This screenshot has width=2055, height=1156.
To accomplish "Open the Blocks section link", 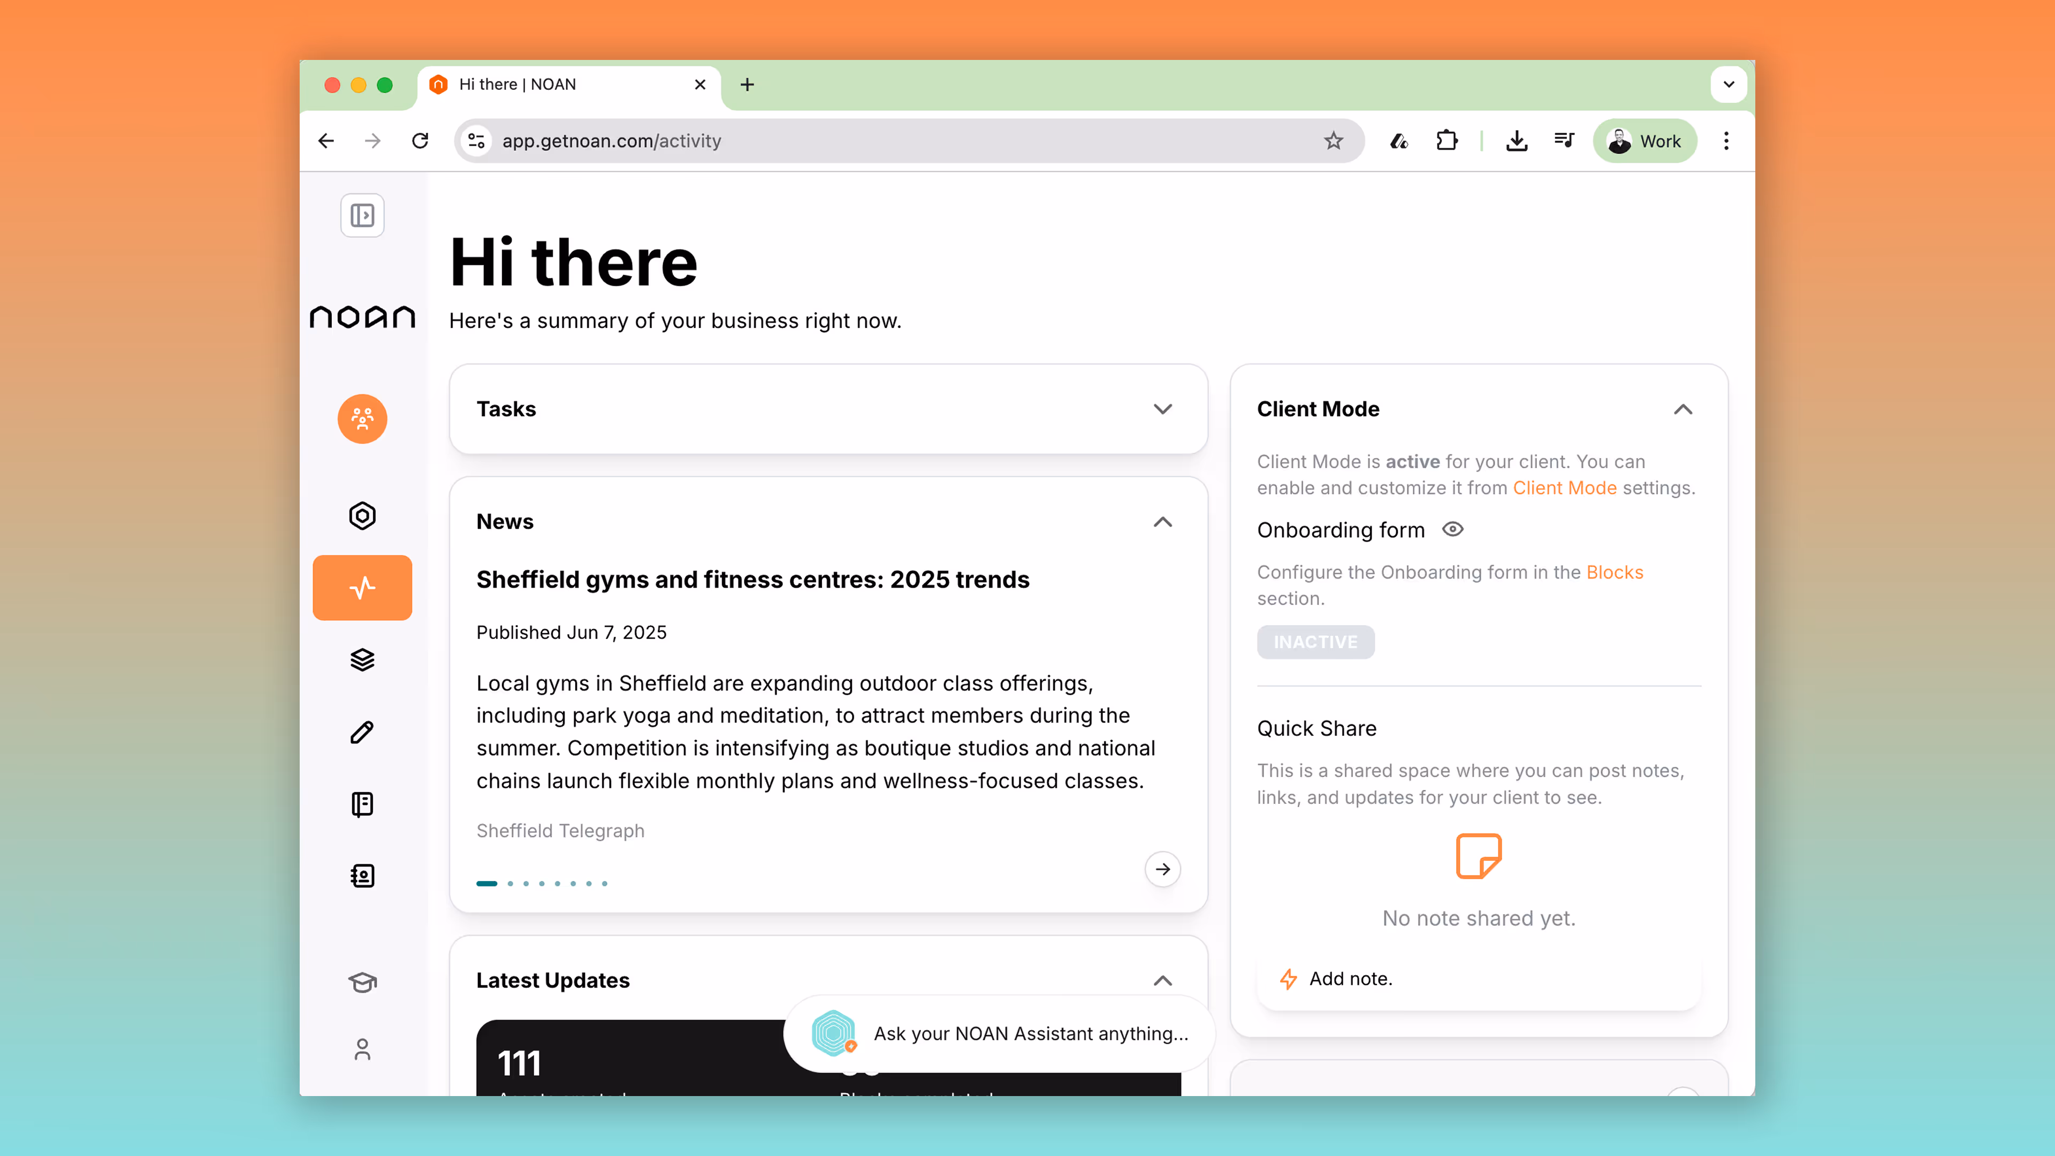I will click(1615, 573).
